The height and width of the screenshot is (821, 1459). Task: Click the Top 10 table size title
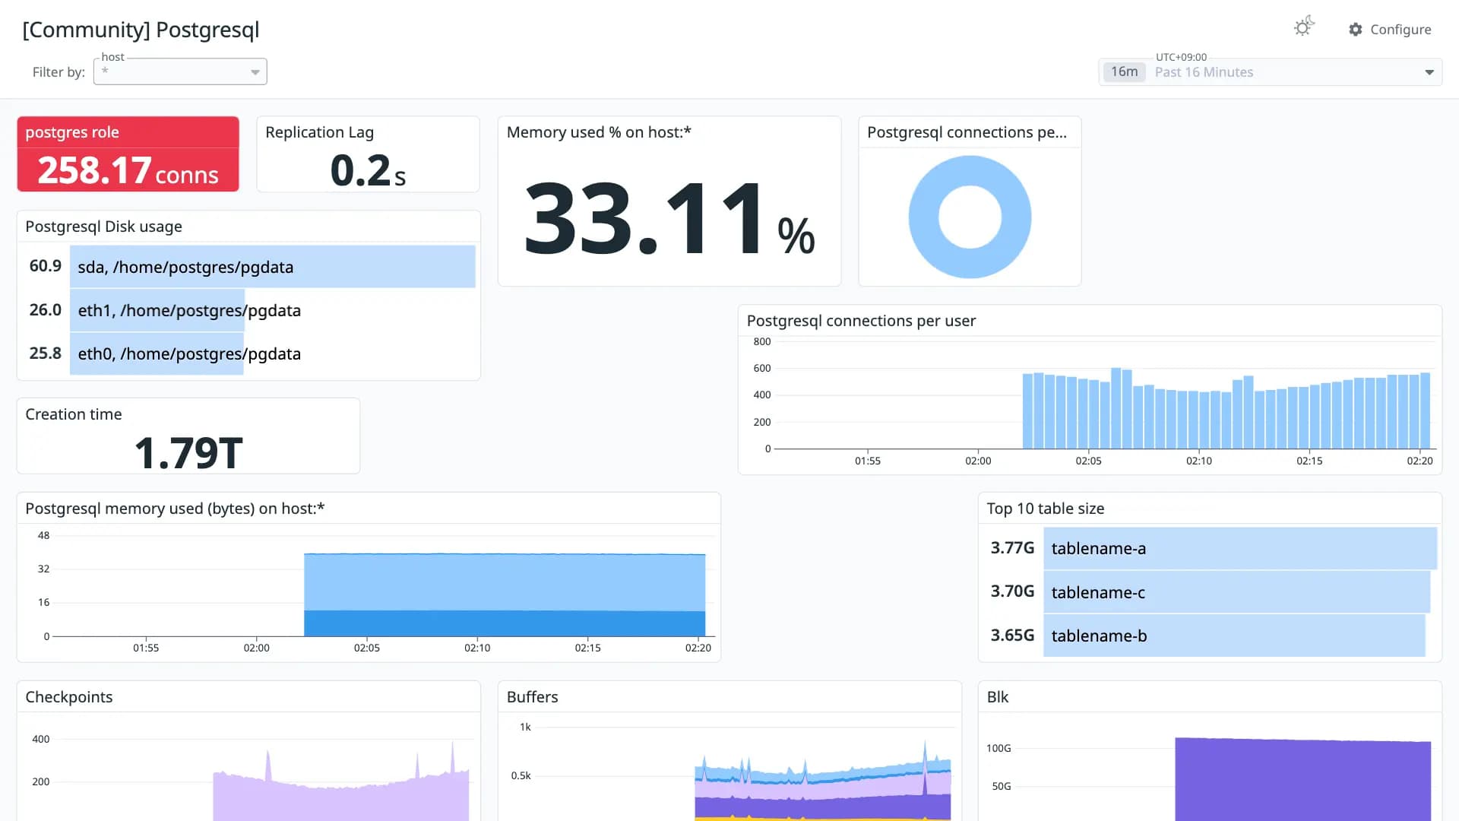(1046, 509)
